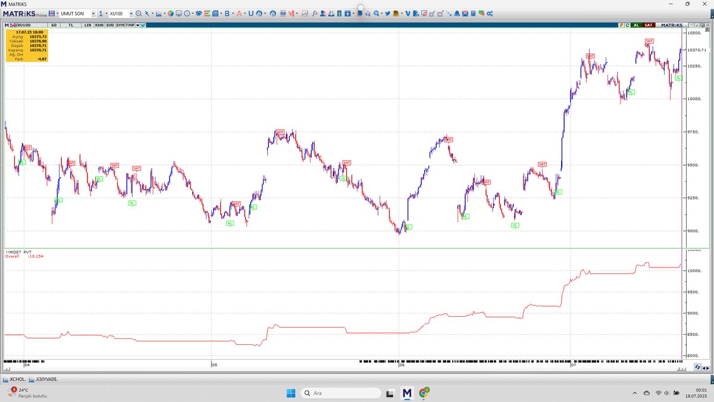
Task: Click the colored cube icon
Action: [x=170, y=13]
